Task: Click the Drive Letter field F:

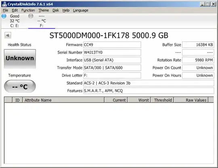Action: tap(112, 76)
